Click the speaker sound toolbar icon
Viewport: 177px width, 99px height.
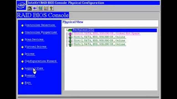46,9
